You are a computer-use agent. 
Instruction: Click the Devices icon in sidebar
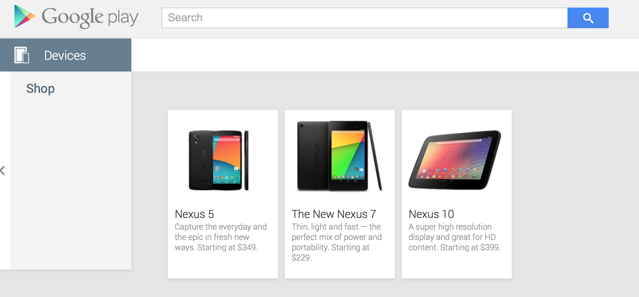point(22,55)
